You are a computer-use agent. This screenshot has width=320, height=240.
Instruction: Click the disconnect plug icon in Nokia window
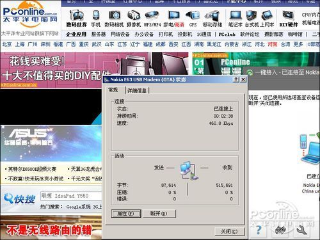click(x=280, y=230)
